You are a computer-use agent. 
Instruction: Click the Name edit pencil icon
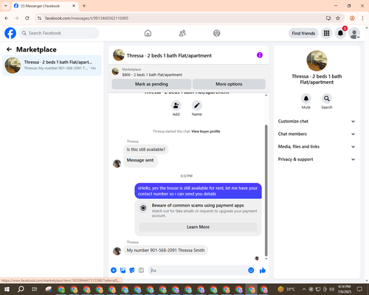coord(197,105)
